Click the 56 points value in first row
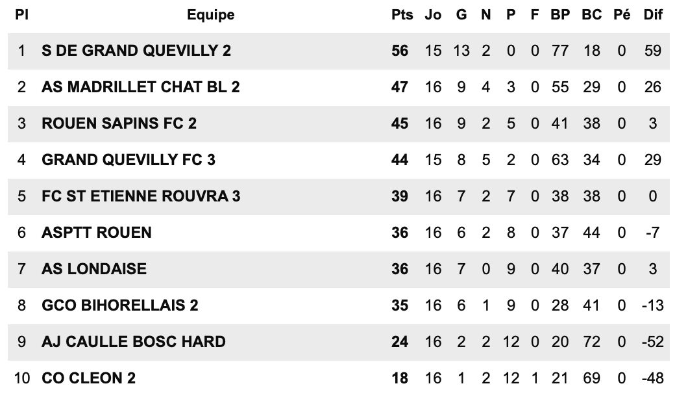Image resolution: width=675 pixels, height=399 pixels. pos(400,51)
